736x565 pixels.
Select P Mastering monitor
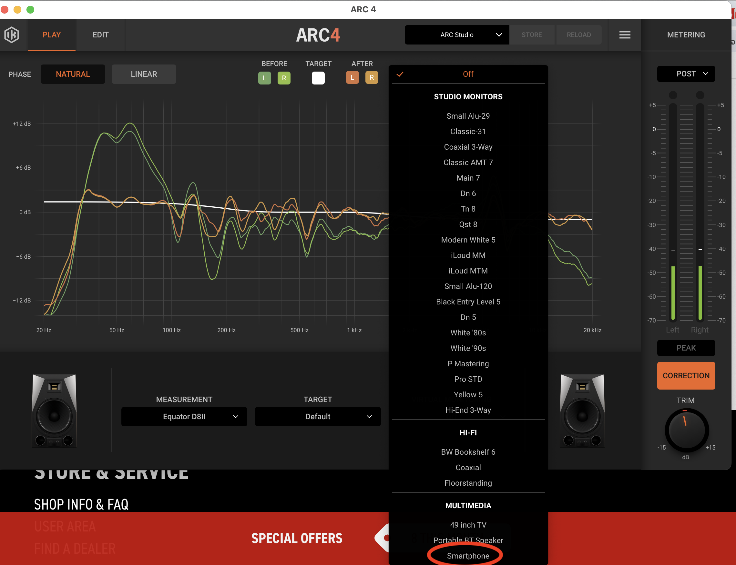[x=468, y=363]
